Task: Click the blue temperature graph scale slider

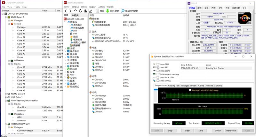Action: coord(156,90)
